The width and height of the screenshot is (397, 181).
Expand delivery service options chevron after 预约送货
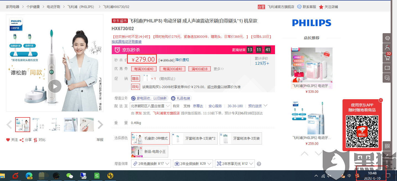pos(266,106)
